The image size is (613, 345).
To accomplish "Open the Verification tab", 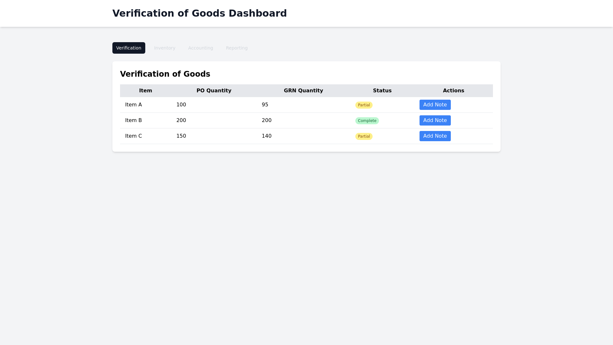I will click(129, 48).
